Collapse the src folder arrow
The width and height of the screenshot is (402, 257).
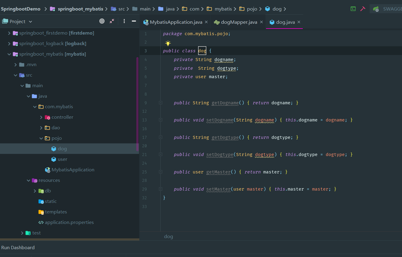[x=16, y=75]
